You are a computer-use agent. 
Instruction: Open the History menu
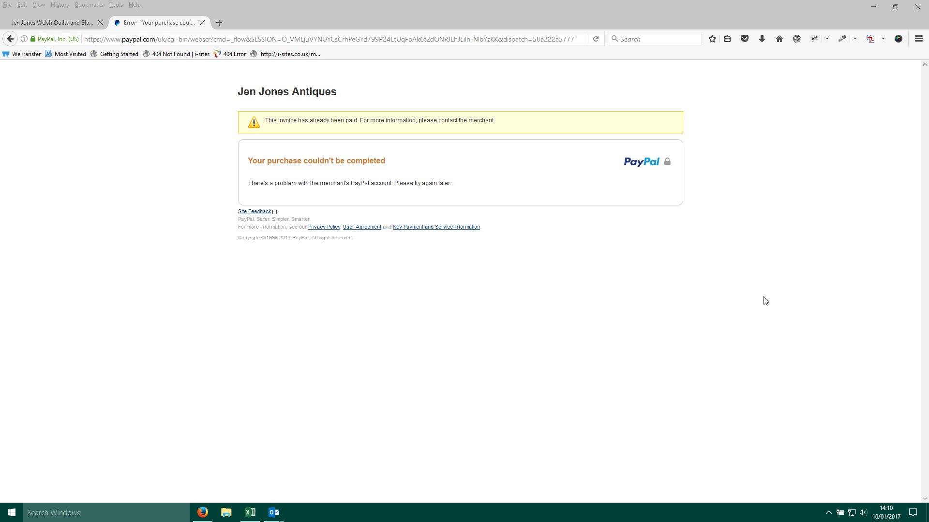coord(60,5)
